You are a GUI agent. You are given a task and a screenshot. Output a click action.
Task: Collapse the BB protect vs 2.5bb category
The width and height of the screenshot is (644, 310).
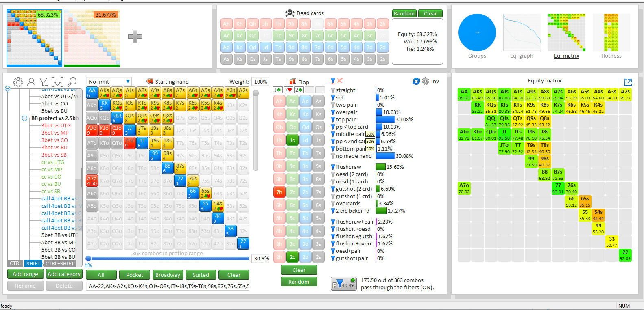[24, 118]
